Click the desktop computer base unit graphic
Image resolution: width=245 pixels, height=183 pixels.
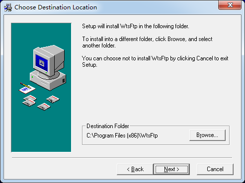pos(48,80)
